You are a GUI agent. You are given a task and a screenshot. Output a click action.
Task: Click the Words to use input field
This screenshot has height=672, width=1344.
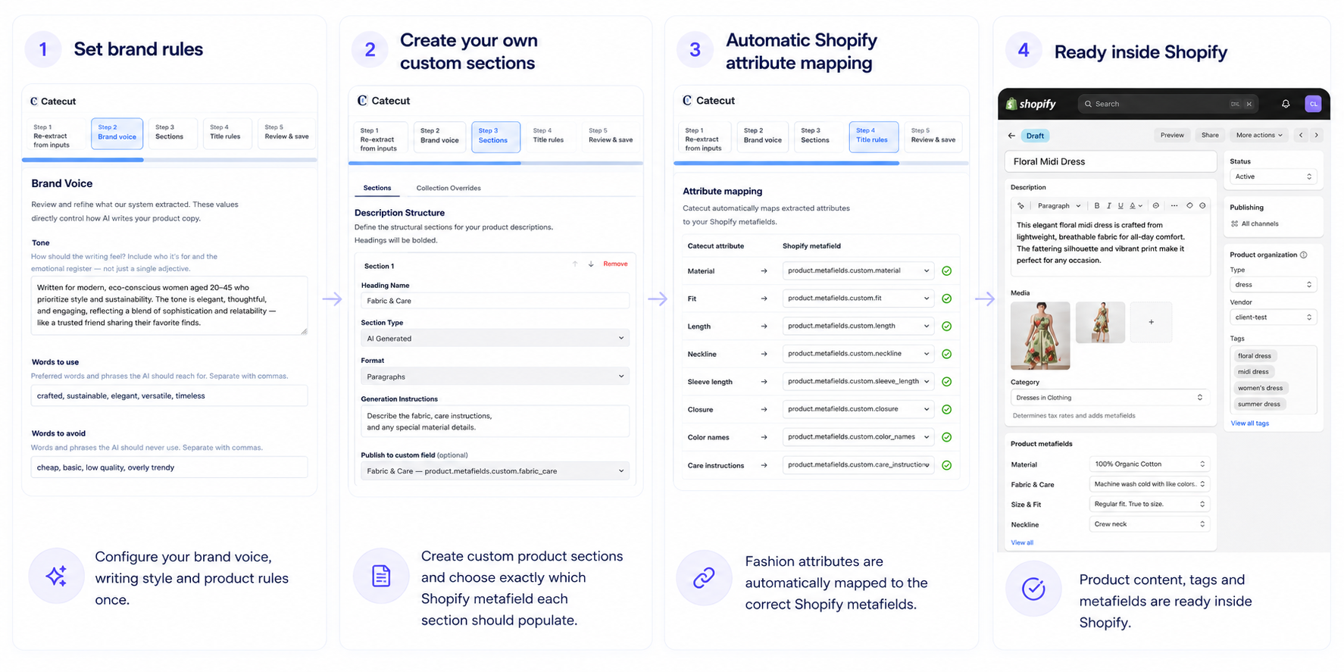[169, 395]
